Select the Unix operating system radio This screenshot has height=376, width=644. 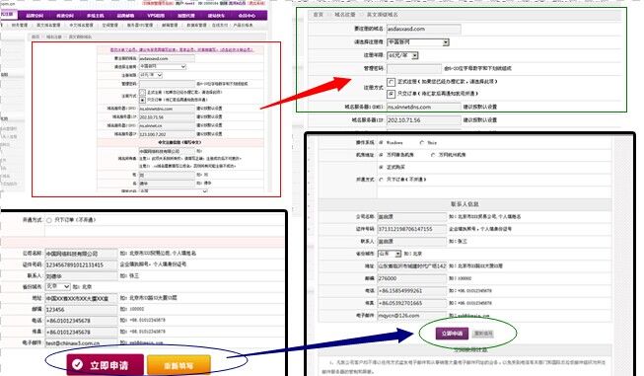click(422, 142)
